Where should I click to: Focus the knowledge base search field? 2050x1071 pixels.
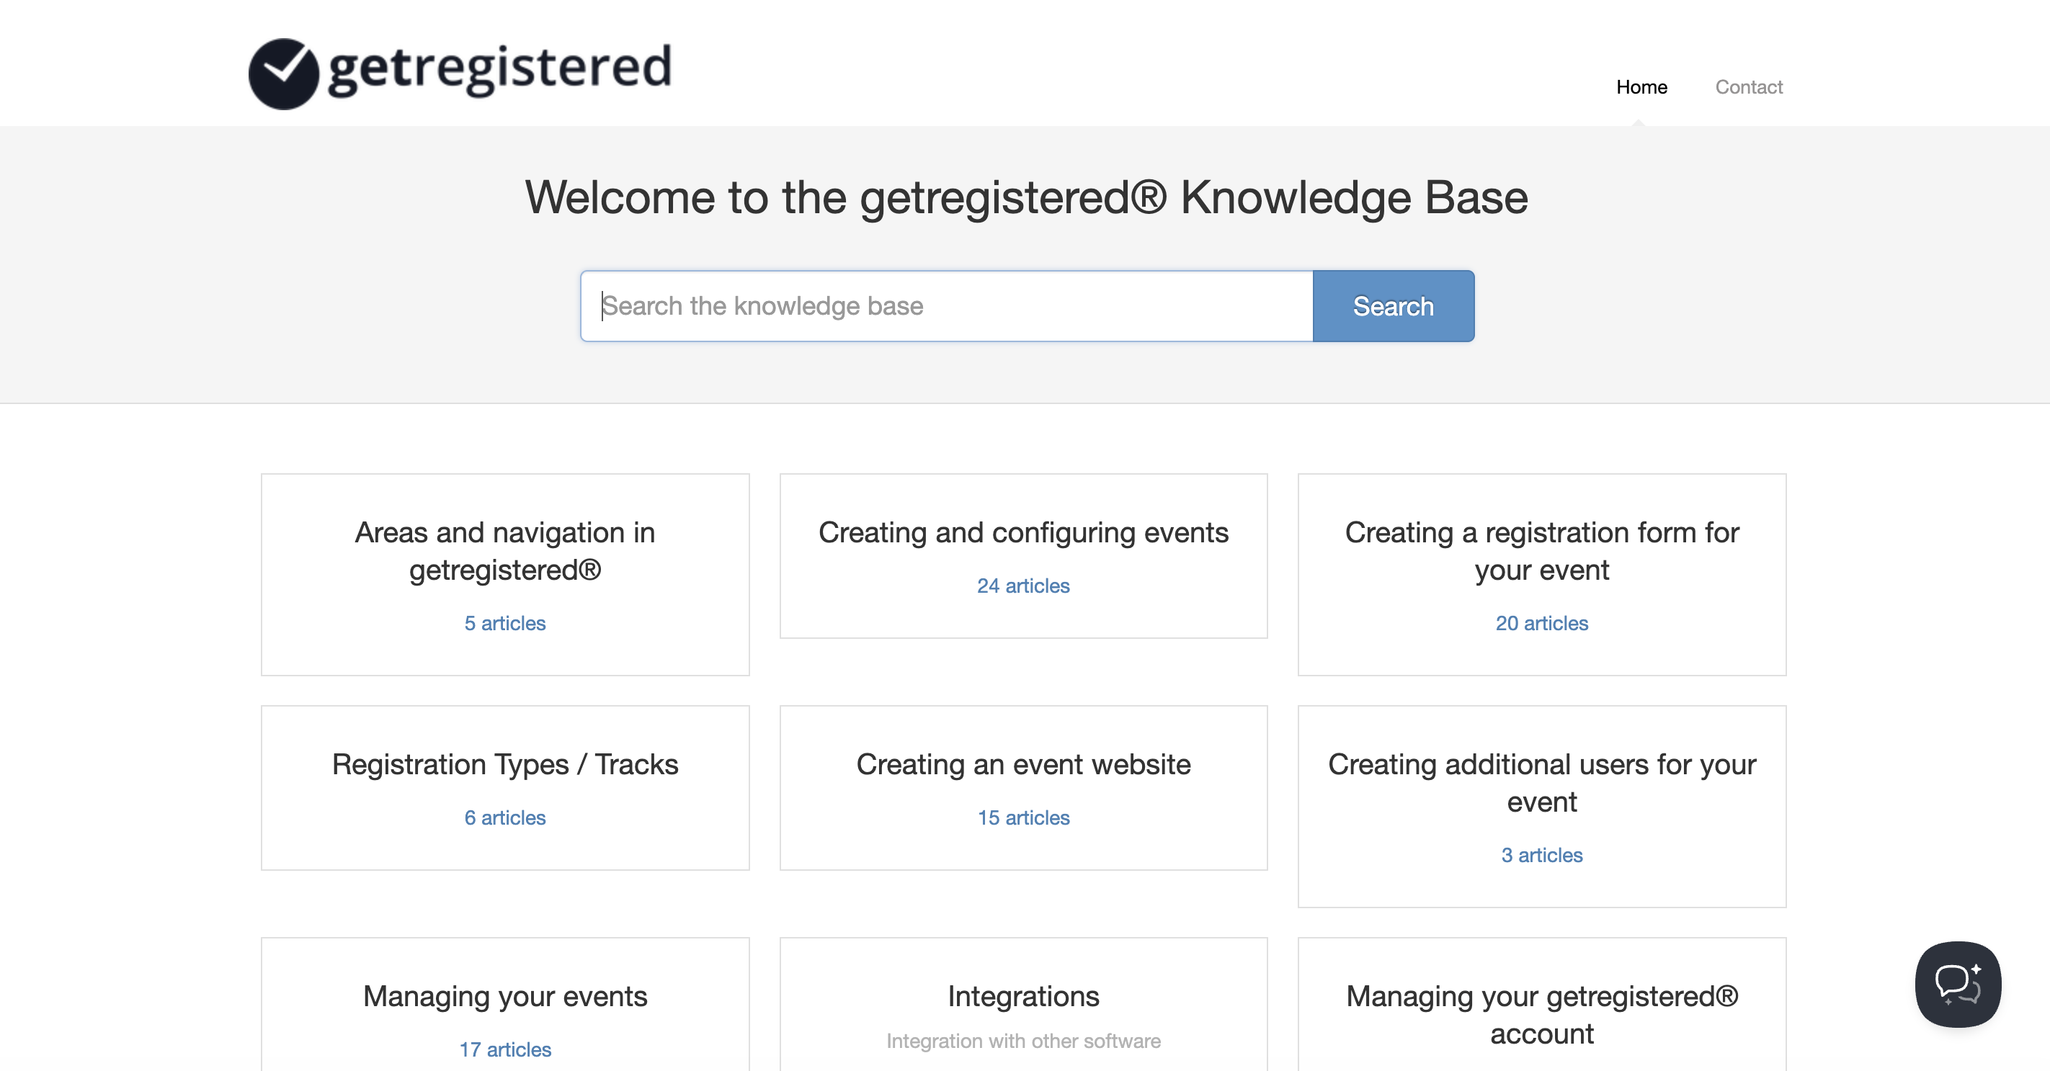(945, 306)
